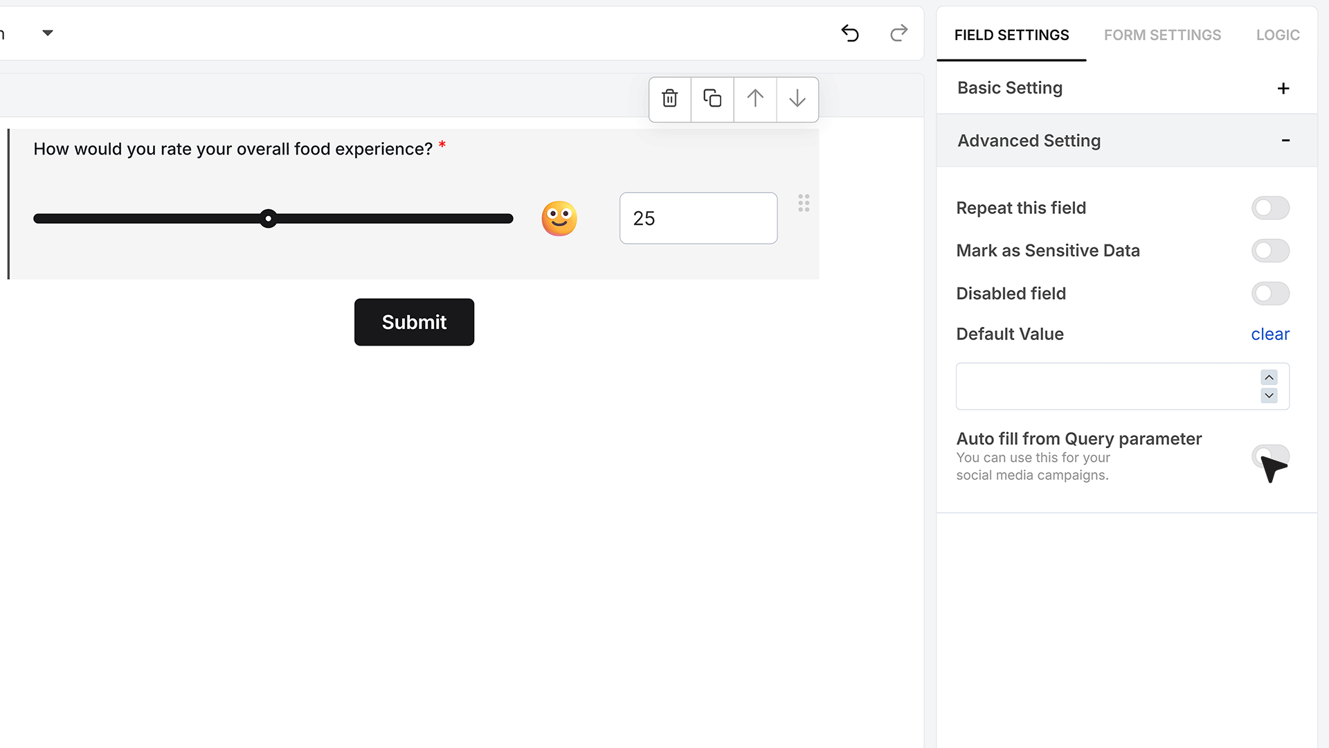The image size is (1329, 748).
Task: Redo the last undone change
Action: [x=898, y=33]
